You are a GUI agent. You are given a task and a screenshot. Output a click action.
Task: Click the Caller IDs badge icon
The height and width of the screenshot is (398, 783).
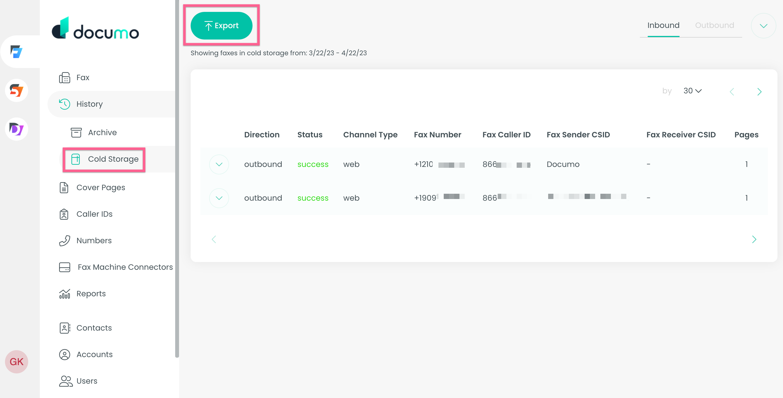tap(64, 214)
